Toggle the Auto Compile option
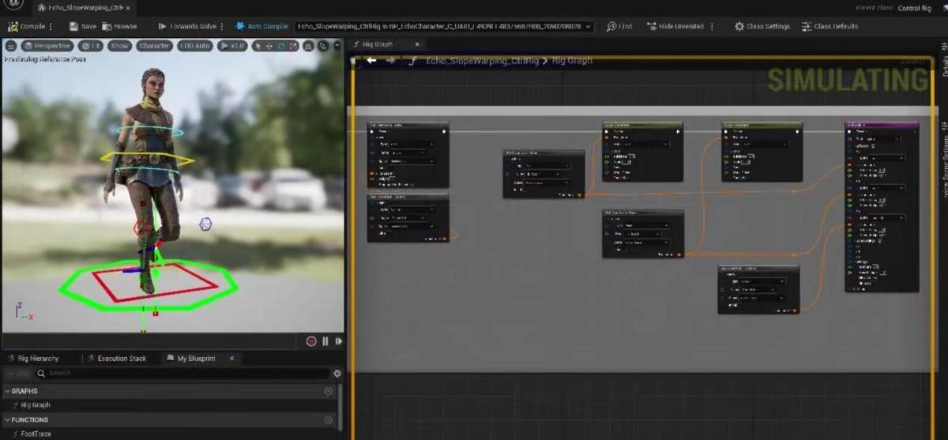Viewport: 948px width, 440px height. (x=261, y=26)
